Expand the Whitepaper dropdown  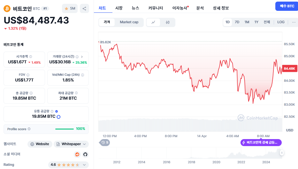click(71, 144)
